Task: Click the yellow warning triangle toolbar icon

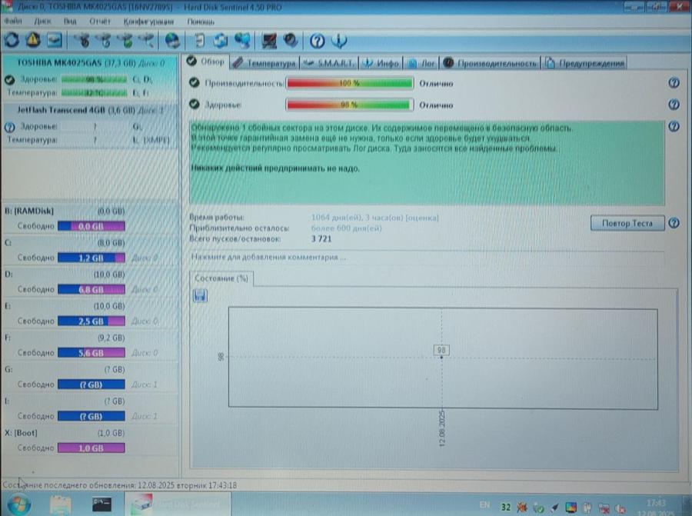Action: tap(33, 41)
